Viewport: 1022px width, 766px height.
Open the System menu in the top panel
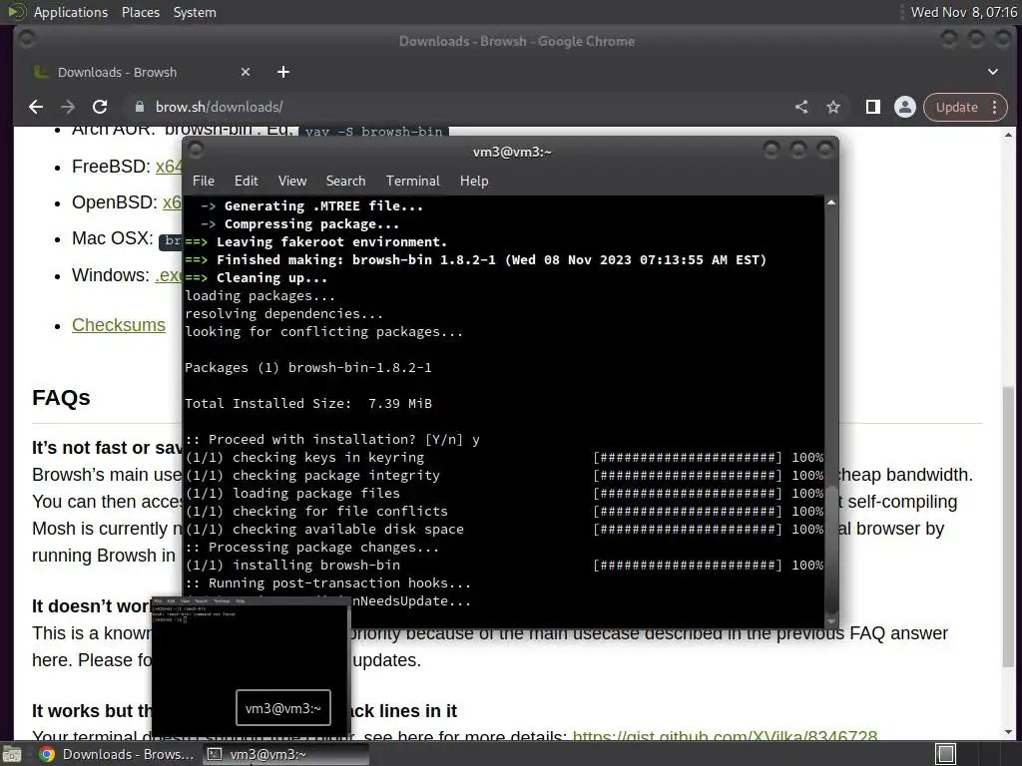pyautogui.click(x=195, y=12)
